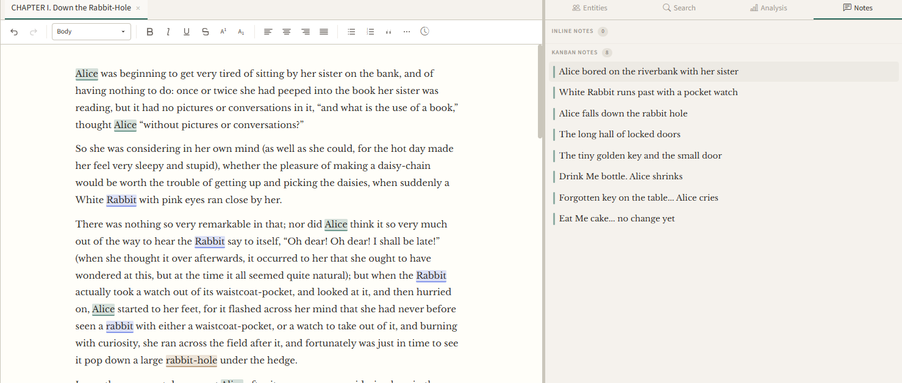Justify the text
The image size is (902, 383).
[324, 32]
